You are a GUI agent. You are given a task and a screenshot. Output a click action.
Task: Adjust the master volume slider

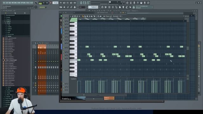[43, 7]
